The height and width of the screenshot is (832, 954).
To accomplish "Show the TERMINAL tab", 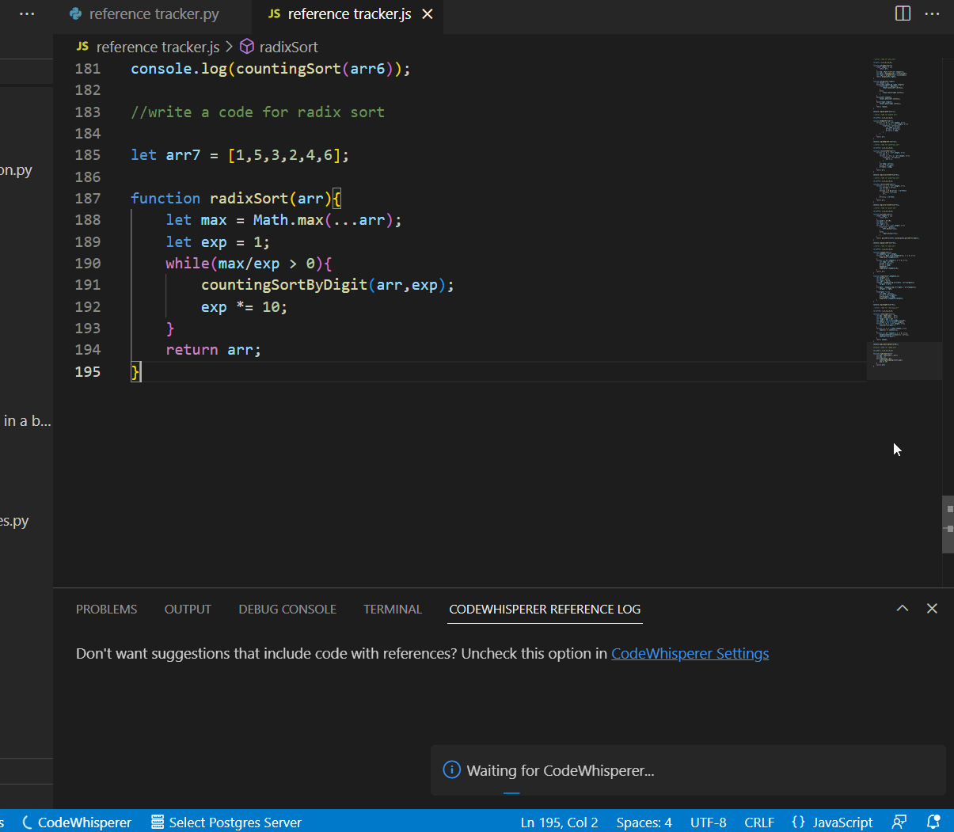I will (393, 609).
